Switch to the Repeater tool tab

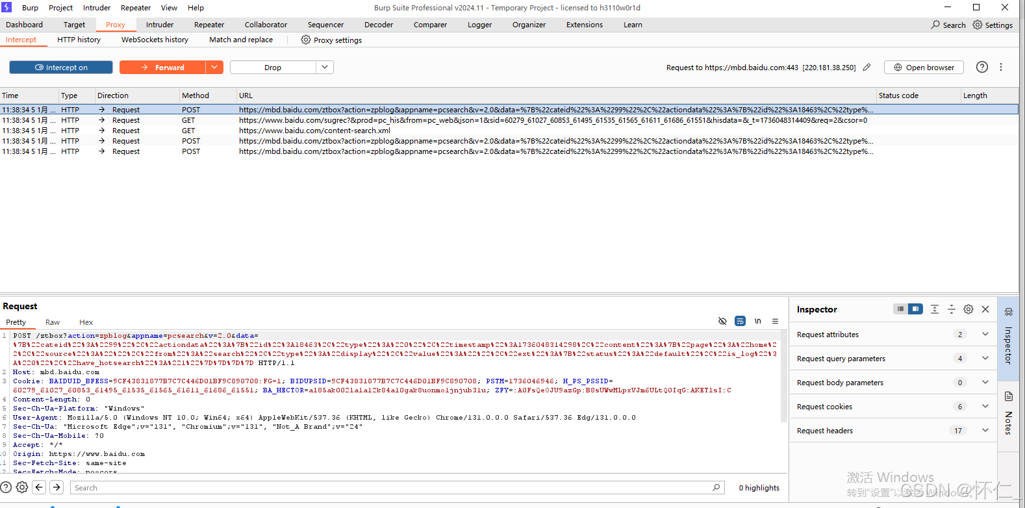209,25
